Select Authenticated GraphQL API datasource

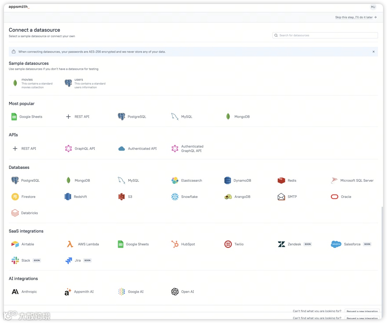pyautogui.click(x=187, y=148)
